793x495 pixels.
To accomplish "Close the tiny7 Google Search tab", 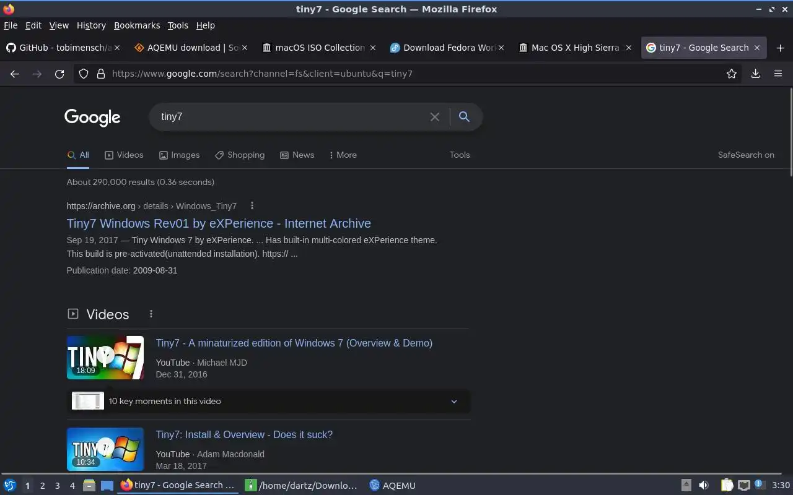I will click(756, 48).
